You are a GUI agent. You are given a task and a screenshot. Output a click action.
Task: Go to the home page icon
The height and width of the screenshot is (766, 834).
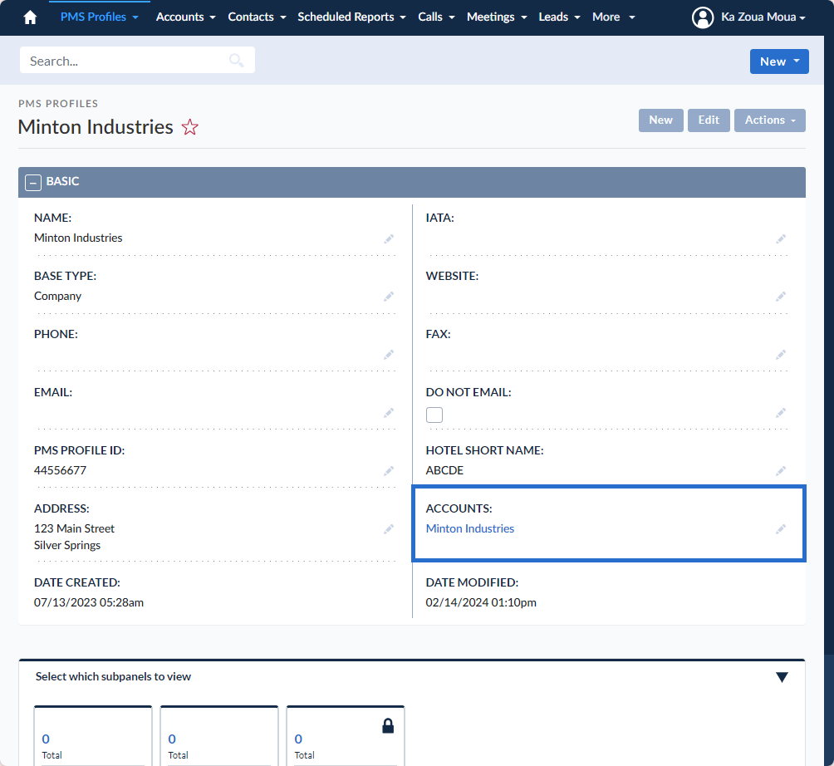coord(30,17)
